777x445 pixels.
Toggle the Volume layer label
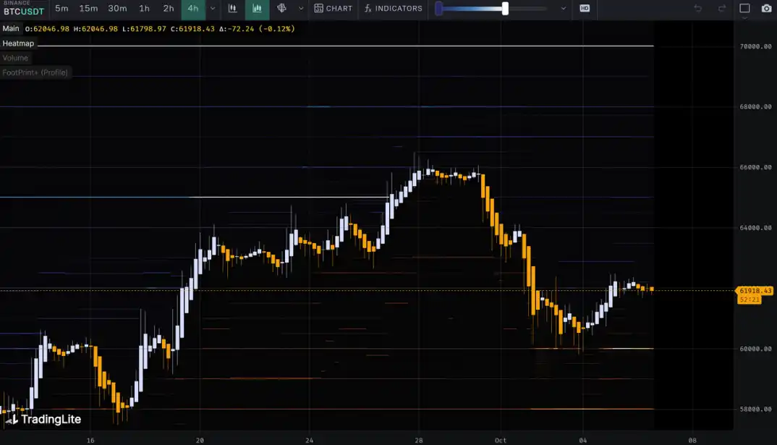tap(15, 58)
